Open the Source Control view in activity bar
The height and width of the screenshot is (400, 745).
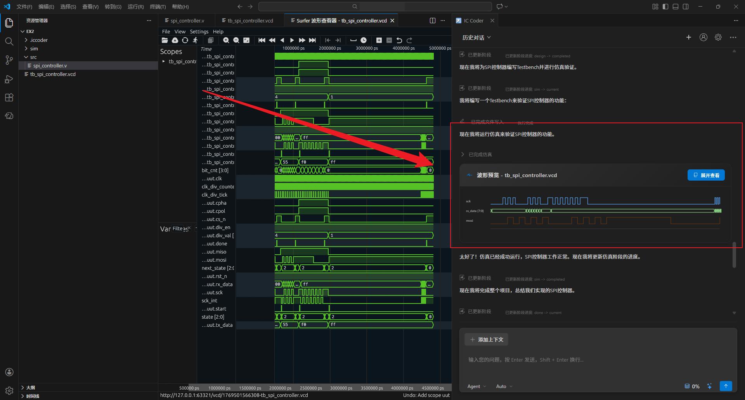[9, 60]
